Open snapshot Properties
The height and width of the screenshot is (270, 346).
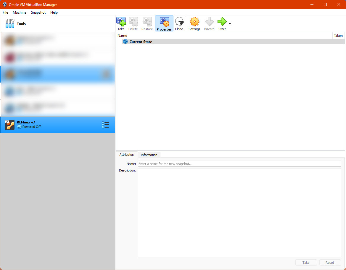[164, 23]
